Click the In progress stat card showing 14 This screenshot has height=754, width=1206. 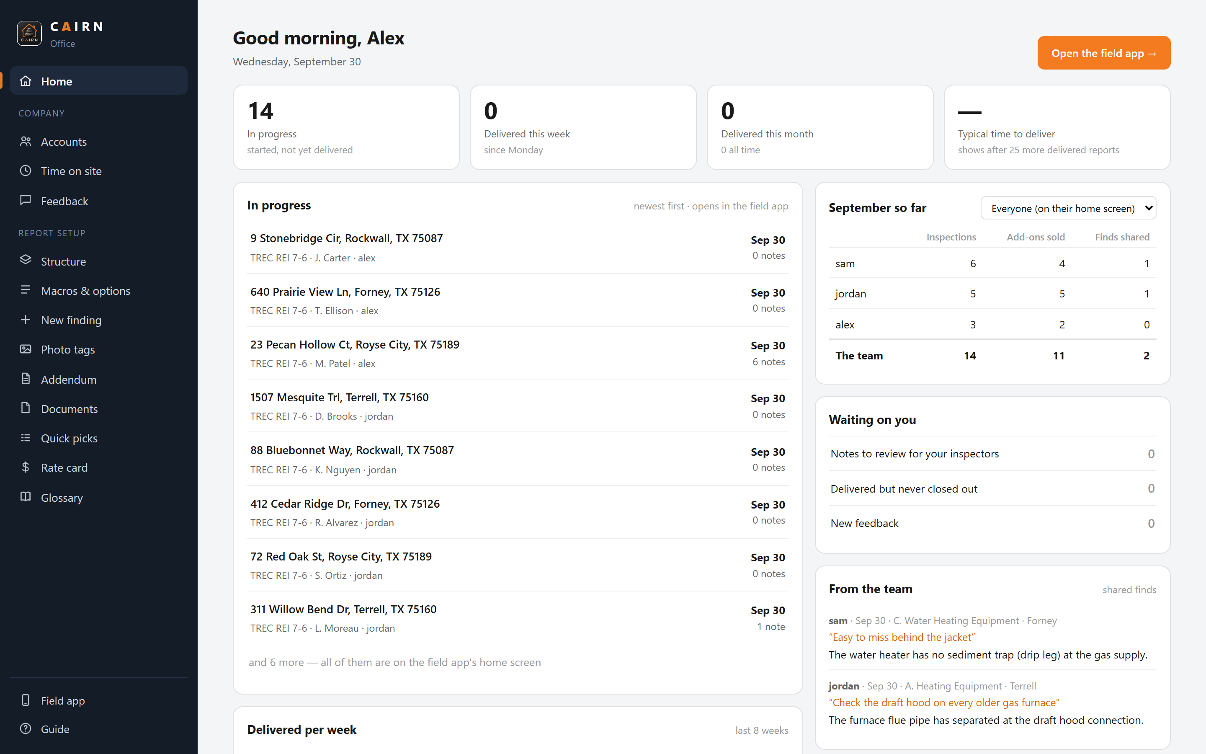coord(346,127)
